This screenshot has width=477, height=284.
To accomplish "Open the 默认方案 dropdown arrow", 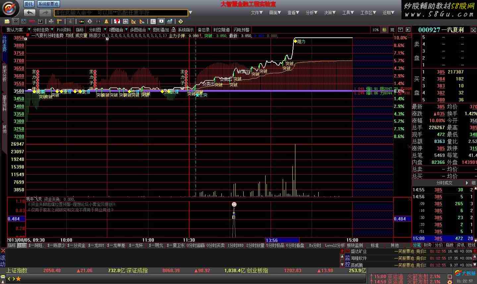I will (29, 30).
